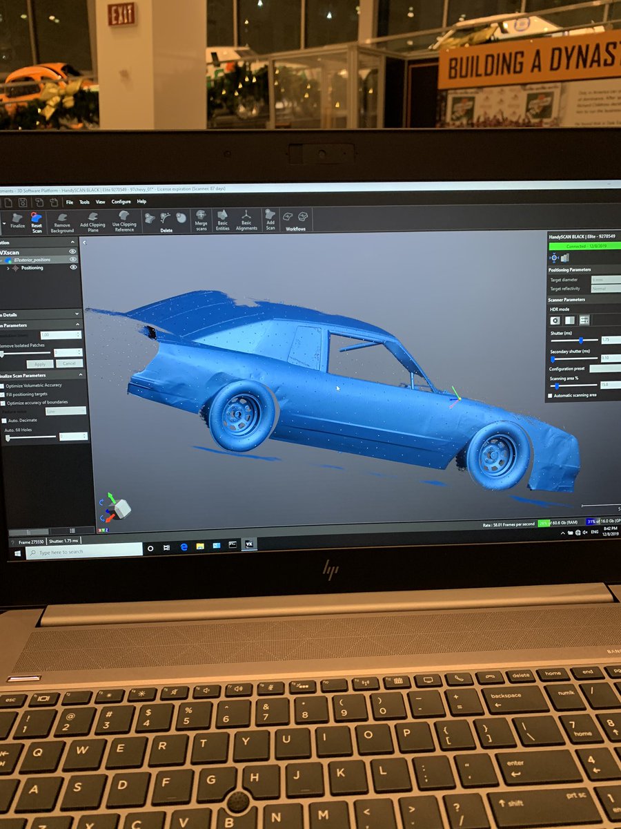
Task: Expand the Positioning tree node
Action: (x=10, y=267)
